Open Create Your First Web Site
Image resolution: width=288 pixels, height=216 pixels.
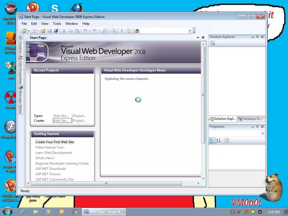[55, 142]
